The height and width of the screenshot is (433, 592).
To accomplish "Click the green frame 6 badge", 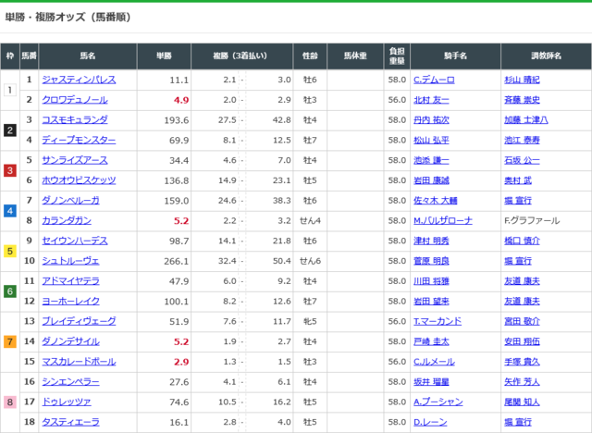I will tap(10, 291).
